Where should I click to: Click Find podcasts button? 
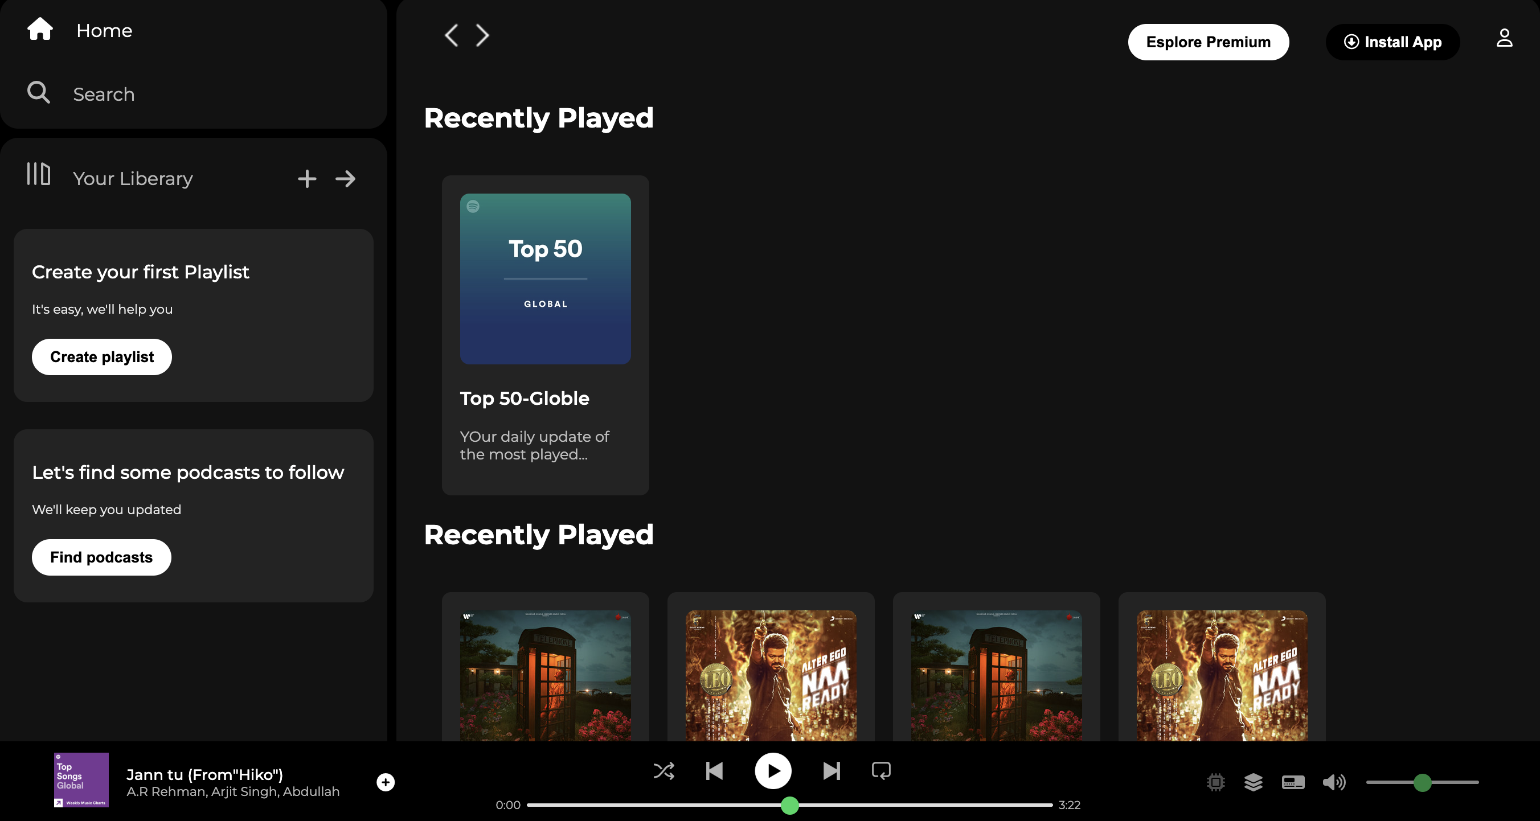pyautogui.click(x=101, y=557)
